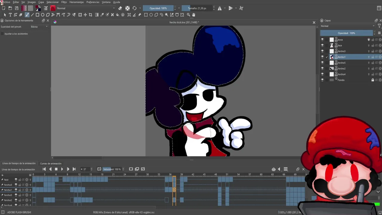Unlock the Fondo layer padlock

[372, 80]
